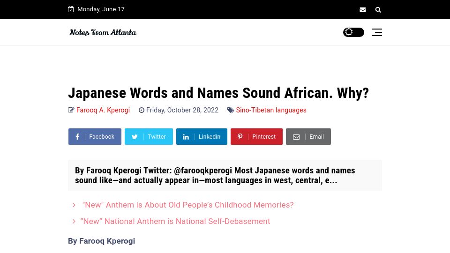Open the hamburger menu

coord(377,32)
